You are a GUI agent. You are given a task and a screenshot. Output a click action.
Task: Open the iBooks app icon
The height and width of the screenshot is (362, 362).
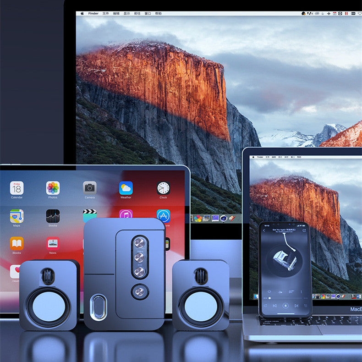coord(16,243)
